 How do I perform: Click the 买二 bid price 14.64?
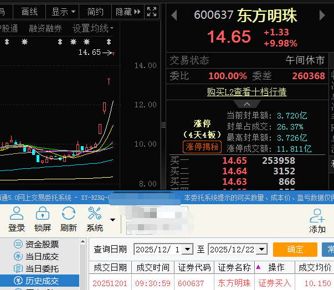coord(234,171)
